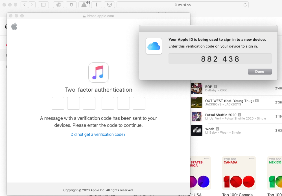The image size is (282, 196).
Task: Click the shield extension icon in toolbar
Action: (71, 5)
